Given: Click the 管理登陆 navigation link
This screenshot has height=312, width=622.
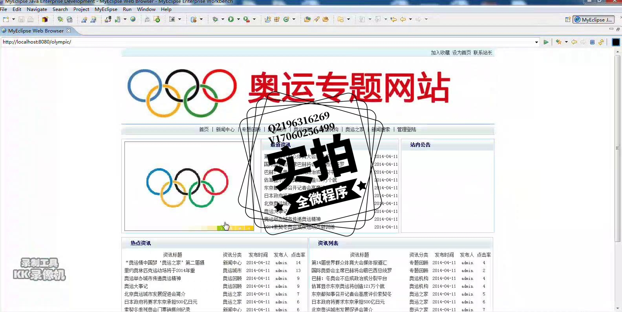Looking at the screenshot, I should 406,129.
